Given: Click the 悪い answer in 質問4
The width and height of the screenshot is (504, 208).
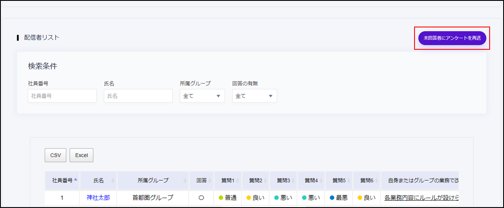Looking at the screenshot, I should pos(311,198).
